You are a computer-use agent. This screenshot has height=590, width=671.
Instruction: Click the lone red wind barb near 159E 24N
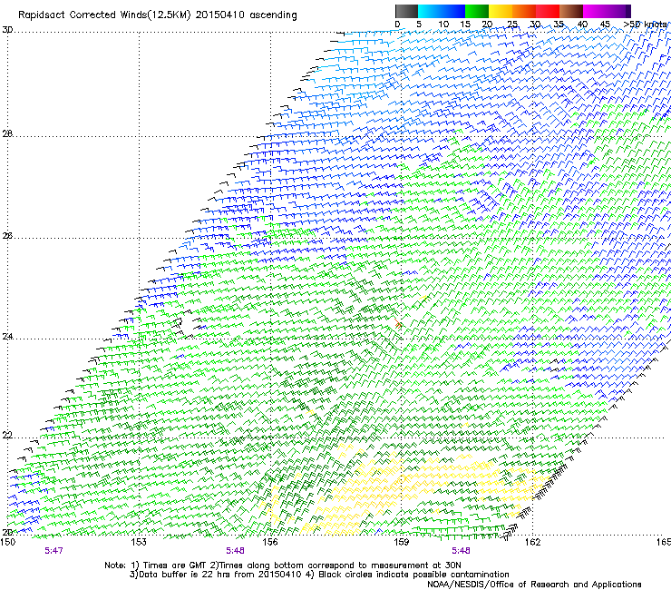point(398,323)
